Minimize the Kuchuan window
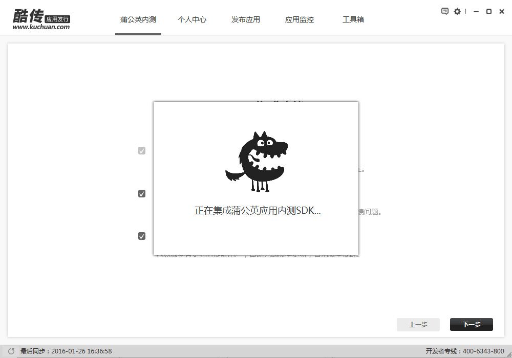The image size is (512, 358). 476,11
